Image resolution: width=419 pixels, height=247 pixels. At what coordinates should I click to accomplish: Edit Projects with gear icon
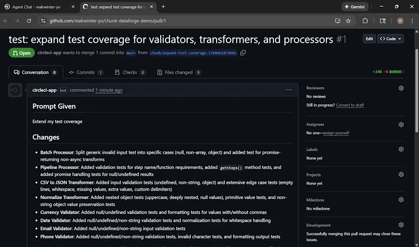[401, 174]
